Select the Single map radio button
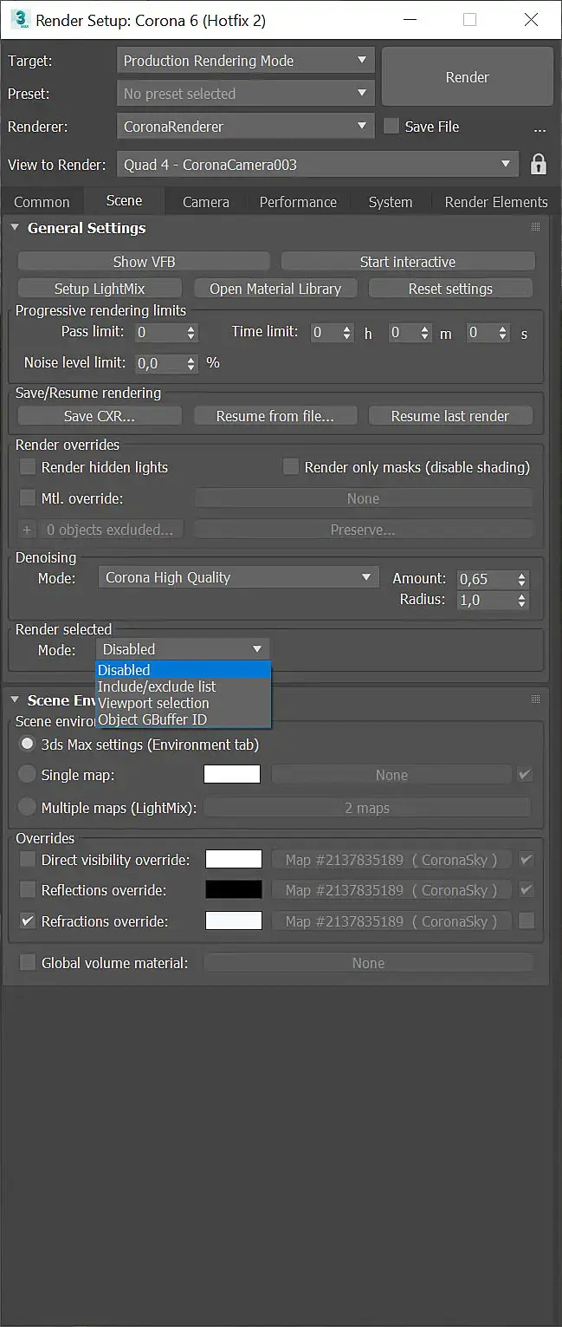This screenshot has height=1327, width=562. (28, 774)
